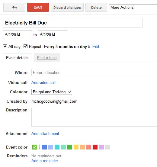Image resolution: width=157 pixels, height=167 pixels.
Task: Expand the Frugal and Thriving calendar dropdown
Action: coord(52,92)
